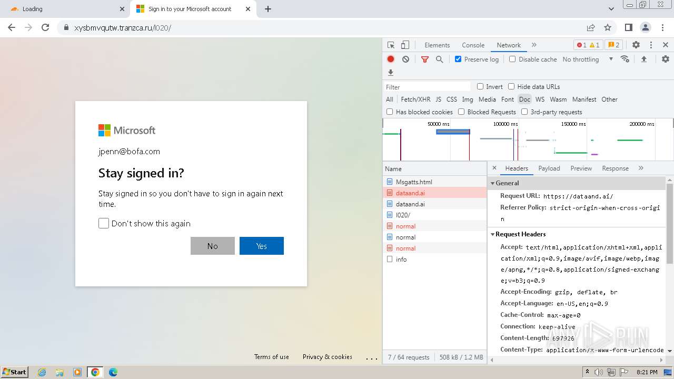Open network settings gear in toolbar

666,59
